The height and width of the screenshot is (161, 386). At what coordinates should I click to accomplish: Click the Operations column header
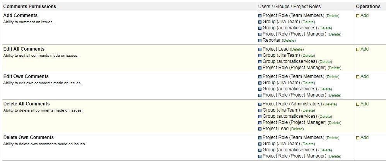point(368,7)
